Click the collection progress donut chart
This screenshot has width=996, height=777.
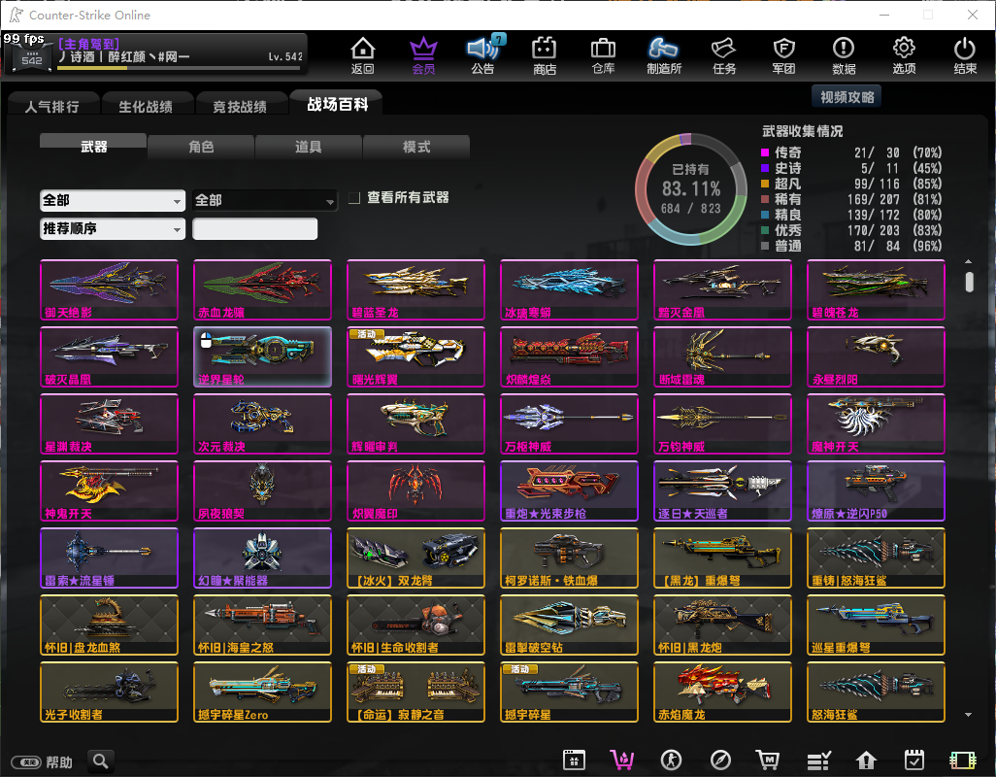coord(691,189)
